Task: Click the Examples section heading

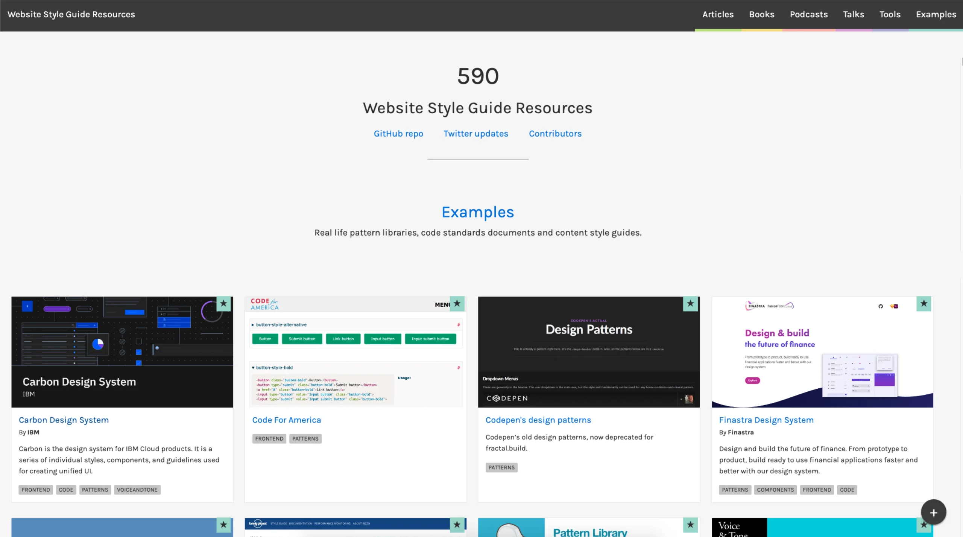Action: point(478,212)
